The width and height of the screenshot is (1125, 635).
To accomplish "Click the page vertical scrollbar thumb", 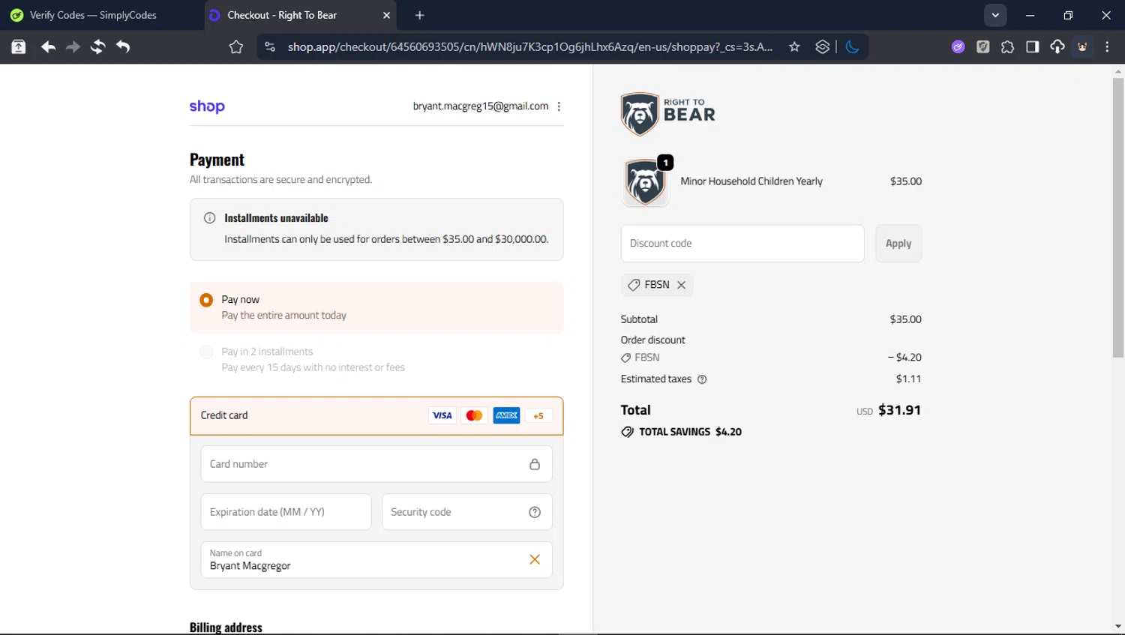I will 1118,217.
